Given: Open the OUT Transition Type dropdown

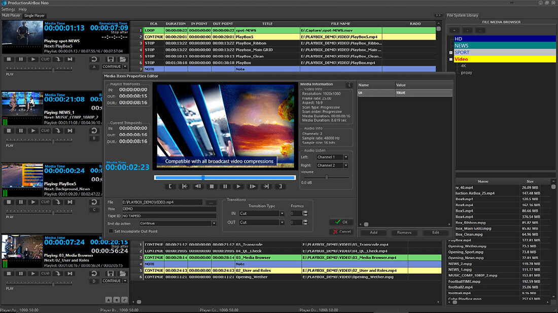Looking at the screenshot, I should (282, 222).
